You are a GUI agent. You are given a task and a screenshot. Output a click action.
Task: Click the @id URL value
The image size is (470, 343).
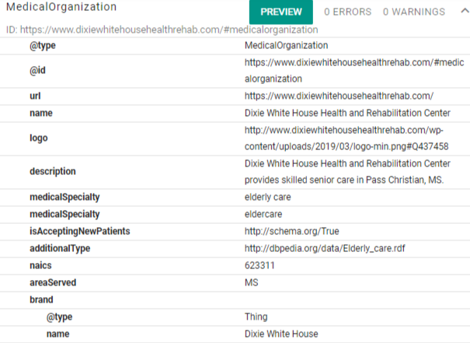pos(354,71)
